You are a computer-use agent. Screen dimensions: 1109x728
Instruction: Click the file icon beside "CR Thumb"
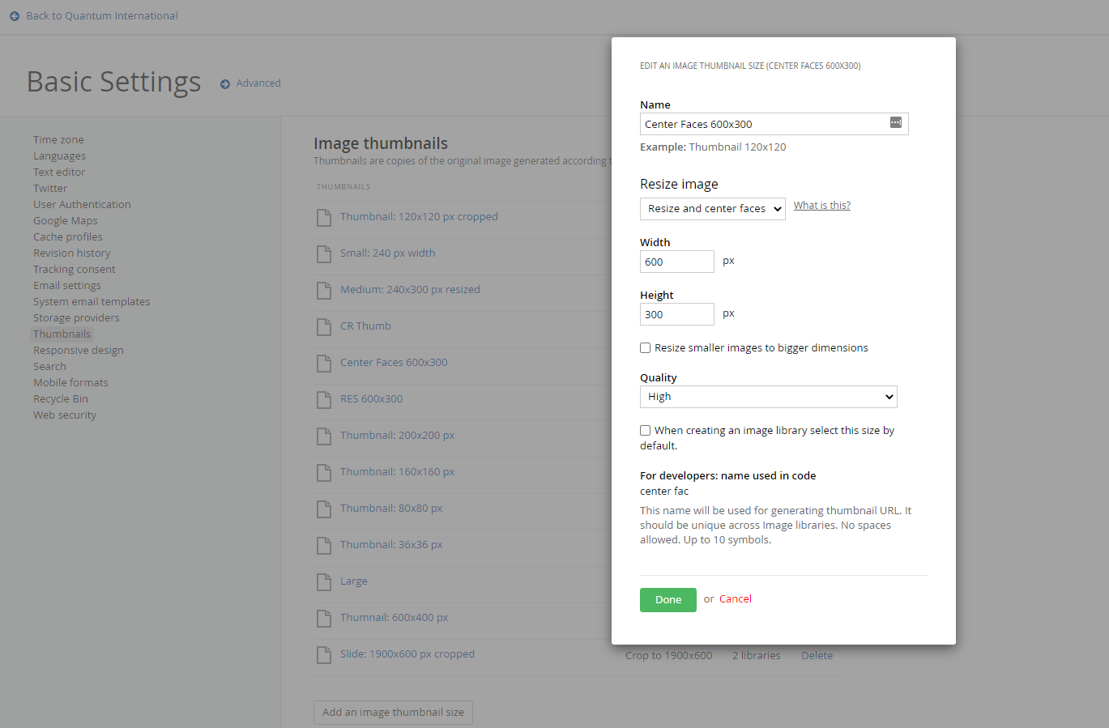tap(324, 326)
